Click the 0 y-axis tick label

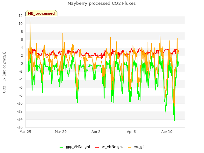tap(22, 63)
